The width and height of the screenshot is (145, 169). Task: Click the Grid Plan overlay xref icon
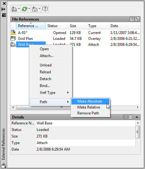point(13,38)
